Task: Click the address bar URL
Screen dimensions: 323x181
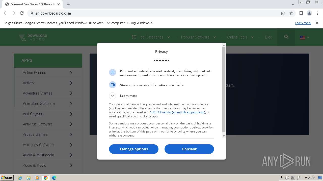Action: pyautogui.click(x=53, y=13)
